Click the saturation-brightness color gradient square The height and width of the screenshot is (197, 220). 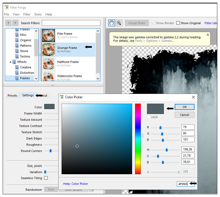point(97,139)
